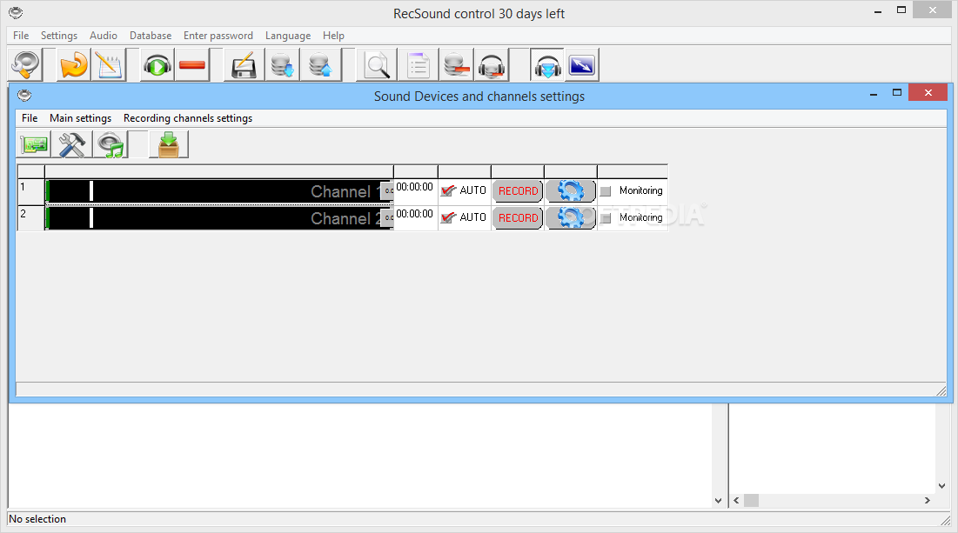Click the database upload blue-arrow icon
The width and height of the screenshot is (958, 533).
click(x=321, y=64)
